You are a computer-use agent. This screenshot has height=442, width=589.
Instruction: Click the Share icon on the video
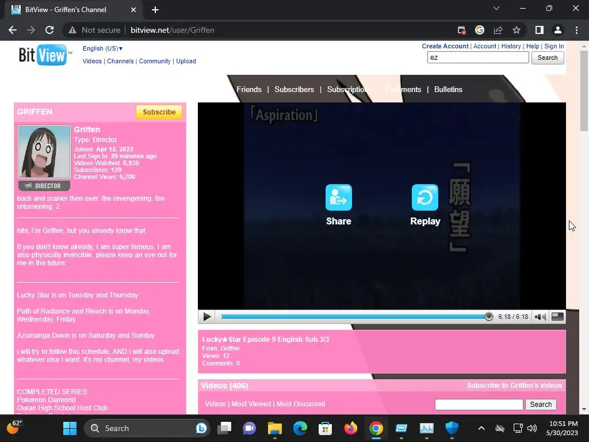click(338, 197)
